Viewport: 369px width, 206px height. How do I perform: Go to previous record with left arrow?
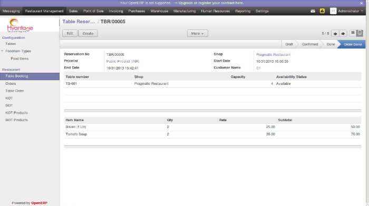click(x=335, y=34)
